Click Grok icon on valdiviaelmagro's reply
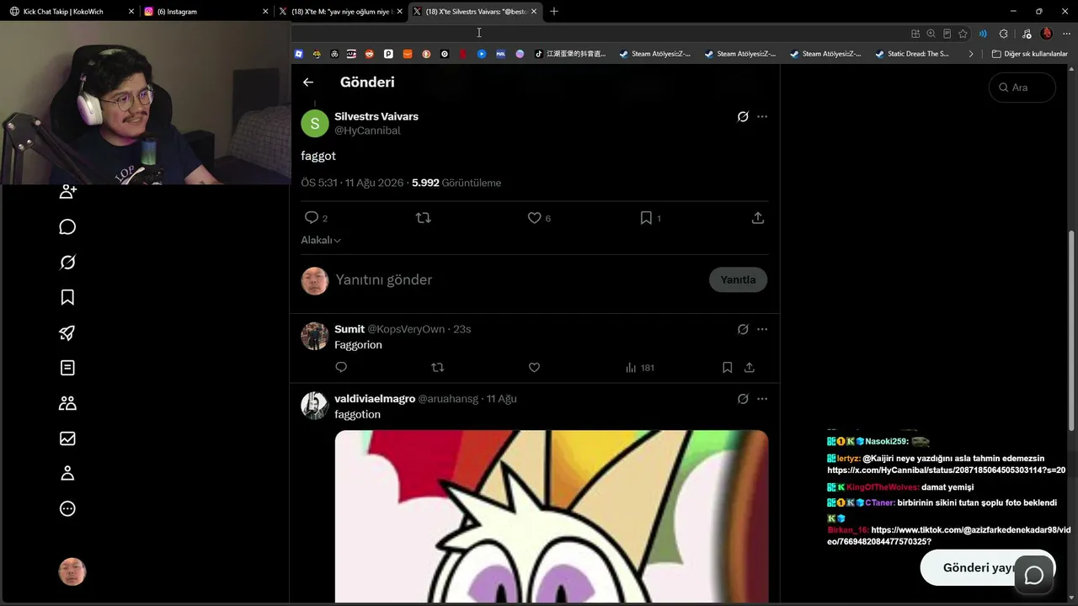The image size is (1078, 606). [743, 399]
